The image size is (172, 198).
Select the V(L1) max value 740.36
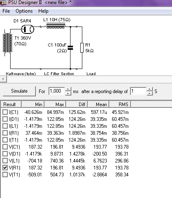click(x=57, y=161)
